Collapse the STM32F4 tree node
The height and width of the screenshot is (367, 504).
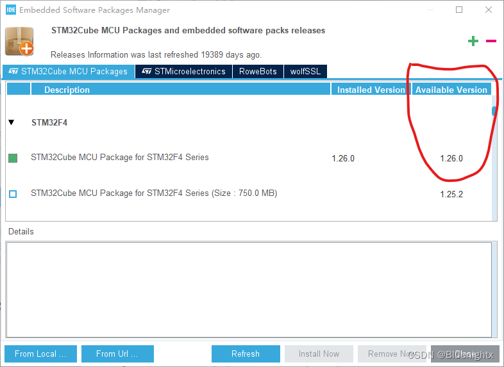pyautogui.click(x=12, y=122)
